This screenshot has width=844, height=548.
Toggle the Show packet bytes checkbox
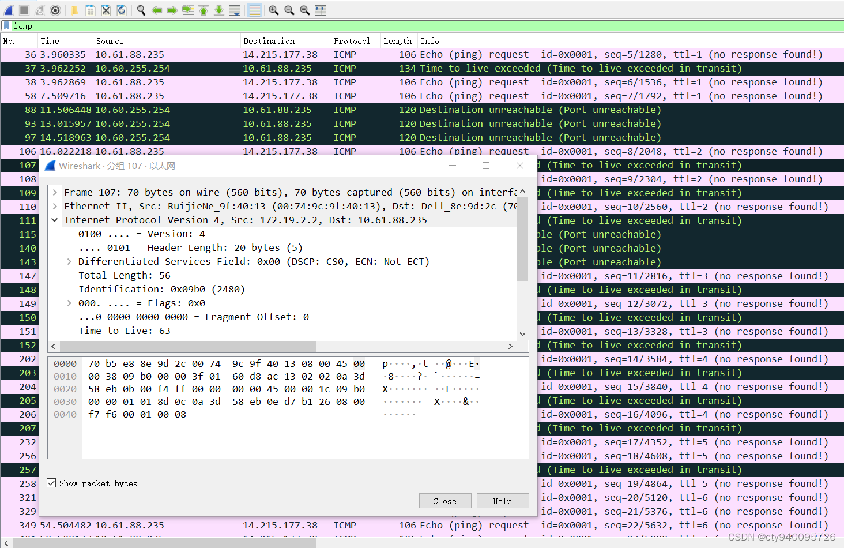click(51, 483)
